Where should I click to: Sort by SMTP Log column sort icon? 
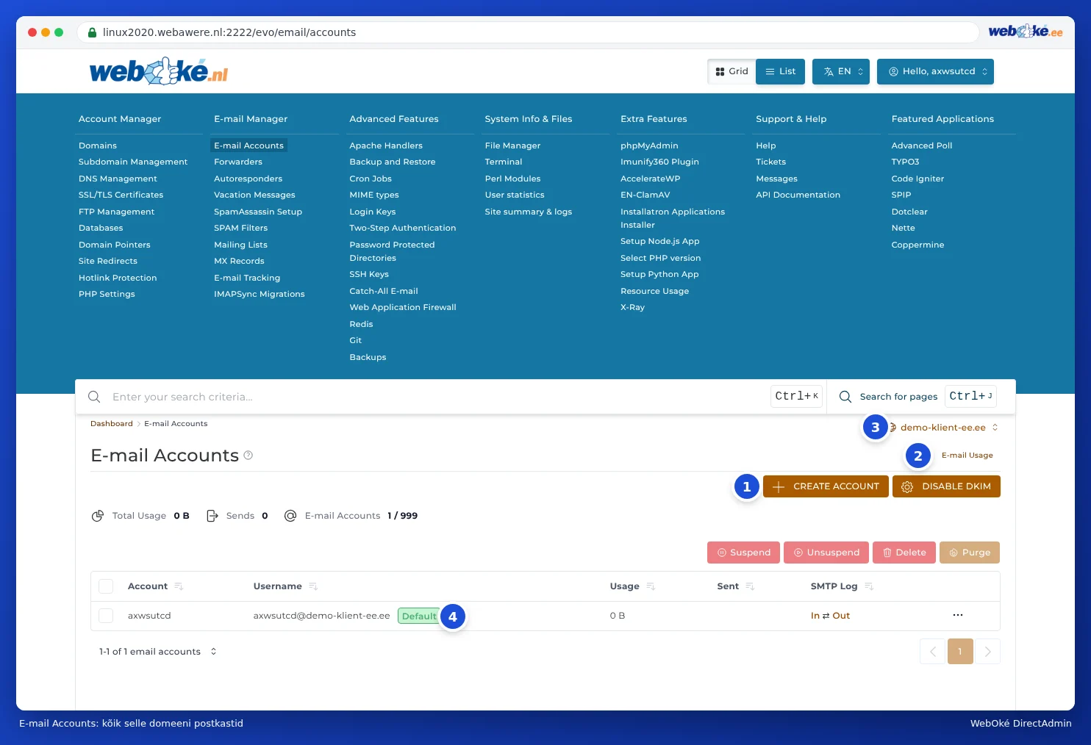click(x=869, y=586)
